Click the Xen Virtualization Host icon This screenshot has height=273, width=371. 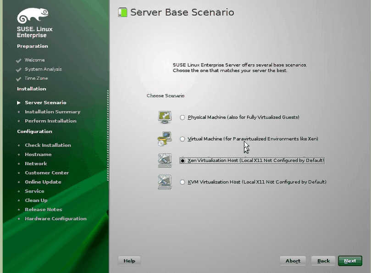click(x=165, y=160)
